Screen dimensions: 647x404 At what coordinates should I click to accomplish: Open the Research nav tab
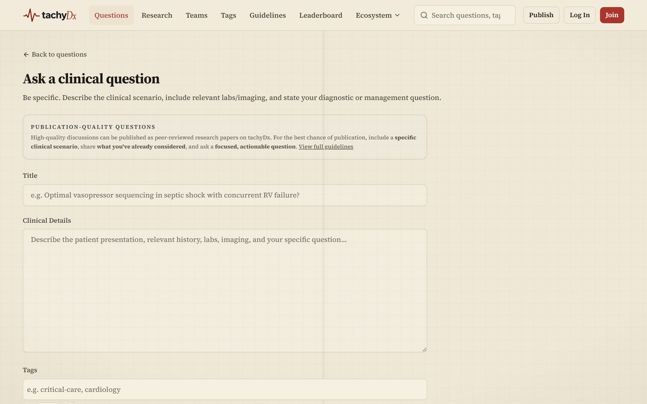pyautogui.click(x=157, y=15)
